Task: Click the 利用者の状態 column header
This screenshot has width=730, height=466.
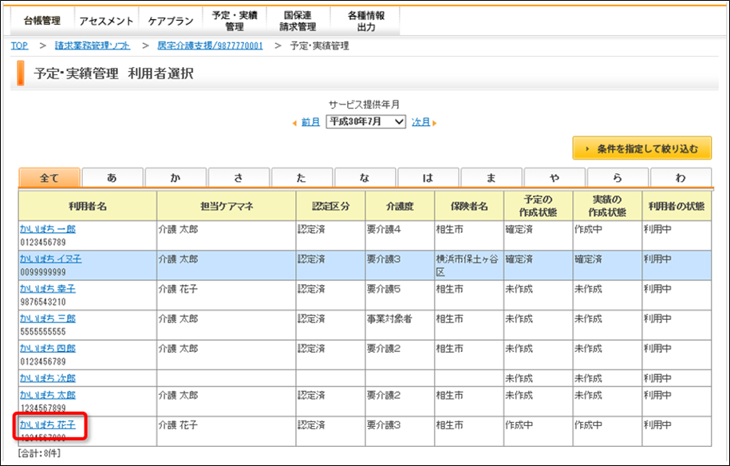Action: tap(677, 206)
